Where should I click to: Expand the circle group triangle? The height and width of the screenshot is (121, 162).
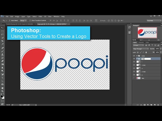pyautogui.click(x=137, y=56)
